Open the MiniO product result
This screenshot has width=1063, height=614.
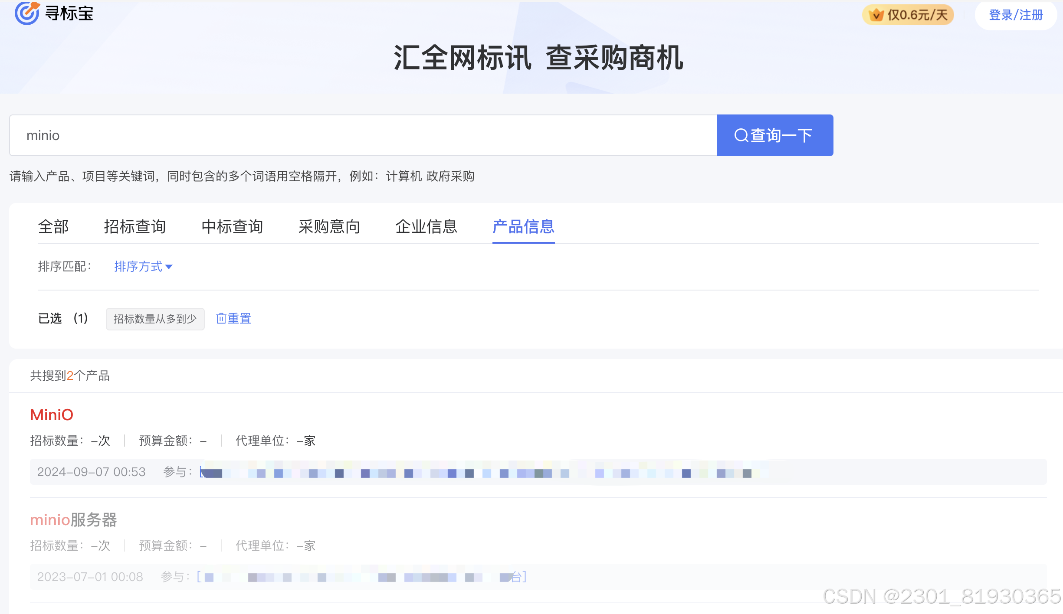tap(52, 415)
